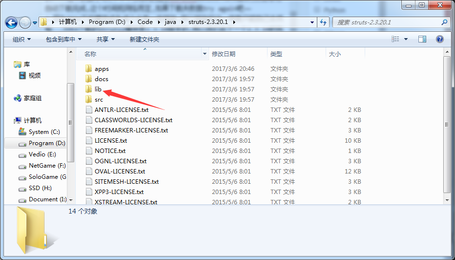Screen dimensions: 455x260
Task: Click the file list vertical scrollbar
Action: pyautogui.click(x=447, y=127)
